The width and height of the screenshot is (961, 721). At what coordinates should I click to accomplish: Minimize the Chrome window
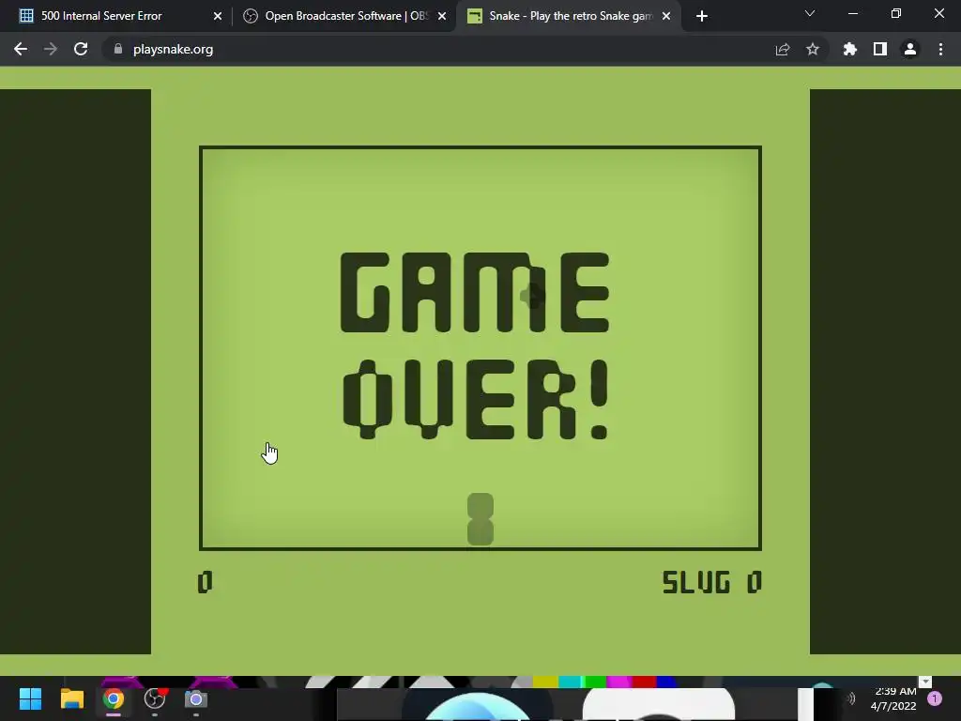[852, 13]
